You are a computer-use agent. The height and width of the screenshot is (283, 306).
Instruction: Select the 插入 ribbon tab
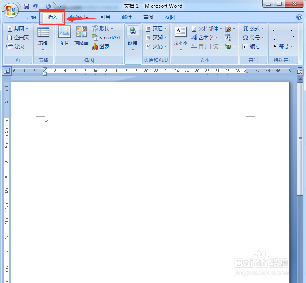(x=53, y=17)
